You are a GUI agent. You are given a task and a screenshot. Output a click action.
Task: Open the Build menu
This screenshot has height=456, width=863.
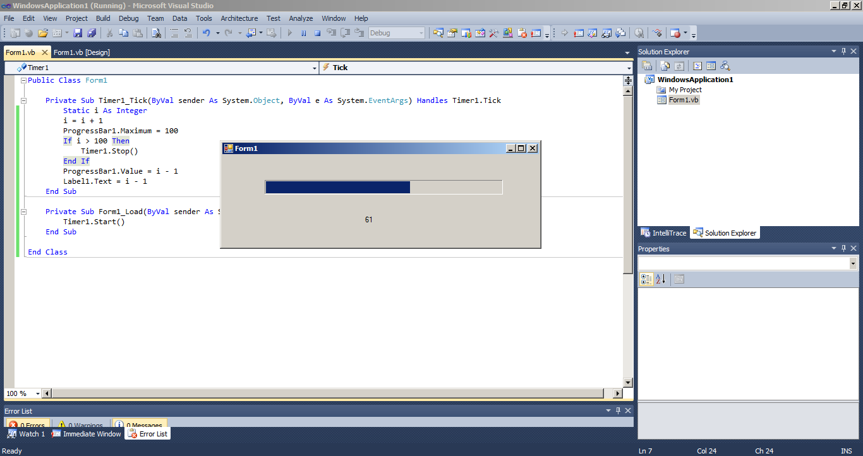[x=103, y=18]
